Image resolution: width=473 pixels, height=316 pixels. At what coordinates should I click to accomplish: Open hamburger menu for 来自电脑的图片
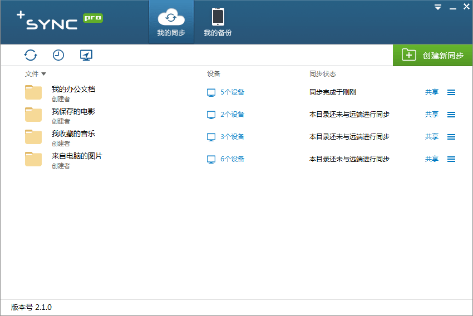451,159
